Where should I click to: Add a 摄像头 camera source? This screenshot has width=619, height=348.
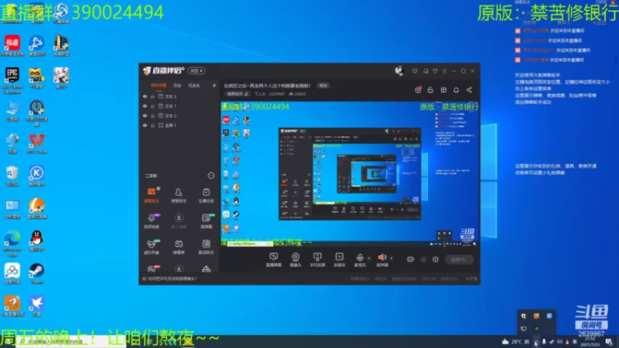pyautogui.click(x=296, y=260)
